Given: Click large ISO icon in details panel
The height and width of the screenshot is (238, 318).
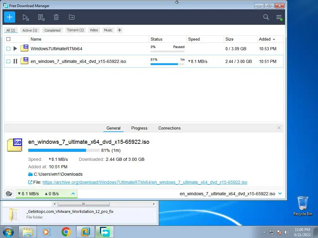Looking at the screenshot, I should [15, 145].
